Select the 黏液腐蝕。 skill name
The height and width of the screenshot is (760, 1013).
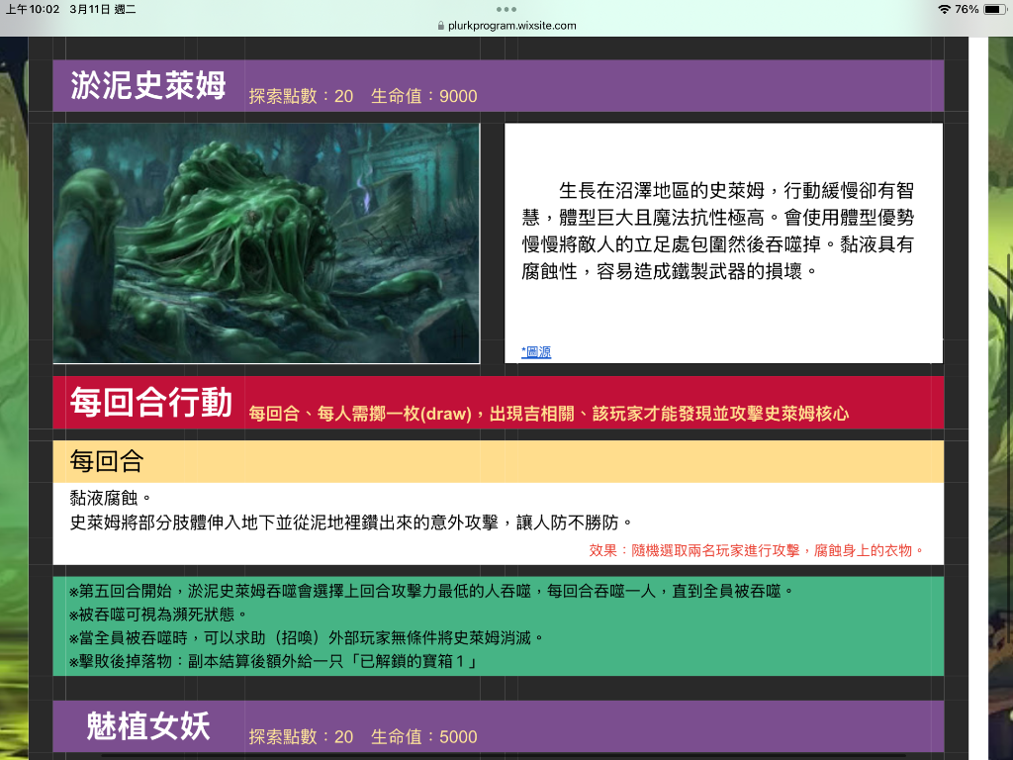(x=111, y=498)
